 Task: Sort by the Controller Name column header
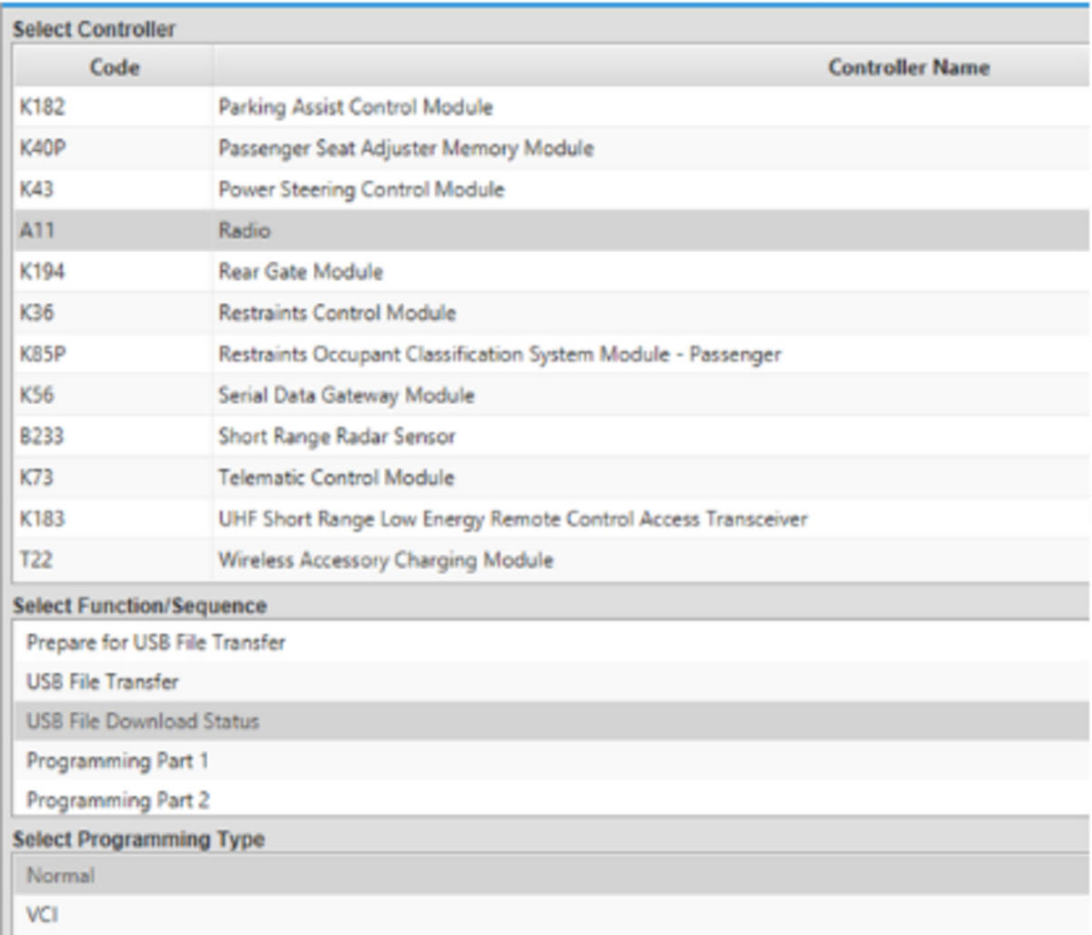pos(652,67)
